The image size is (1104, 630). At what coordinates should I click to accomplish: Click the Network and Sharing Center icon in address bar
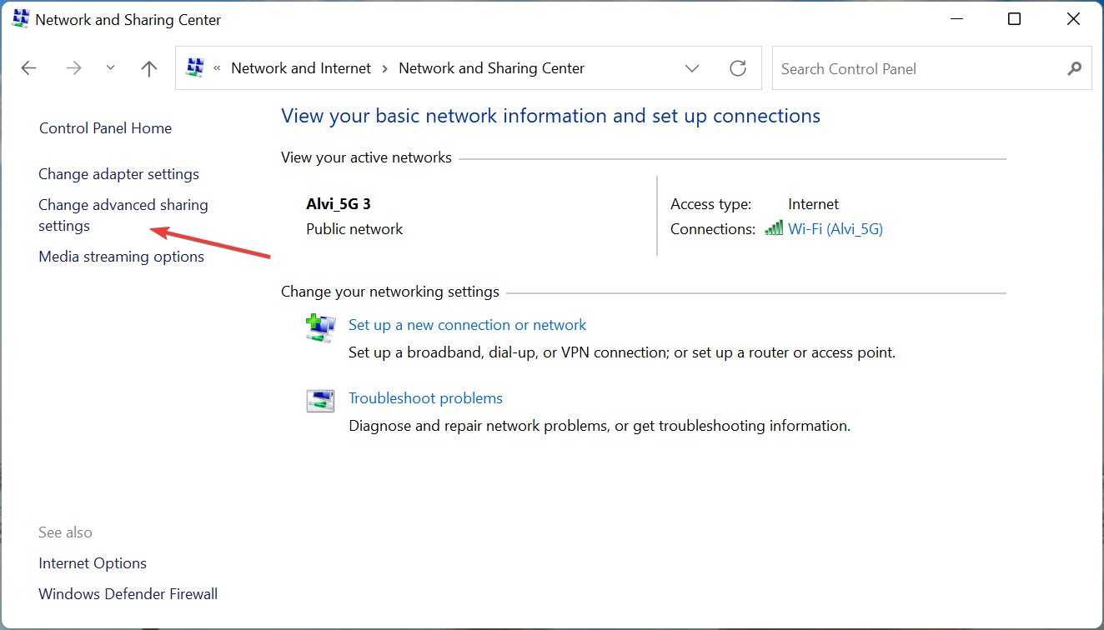(x=194, y=67)
